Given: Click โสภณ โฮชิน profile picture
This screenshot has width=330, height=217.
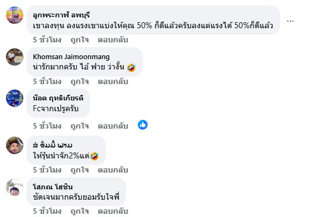Looking at the screenshot, I should click(14, 187).
